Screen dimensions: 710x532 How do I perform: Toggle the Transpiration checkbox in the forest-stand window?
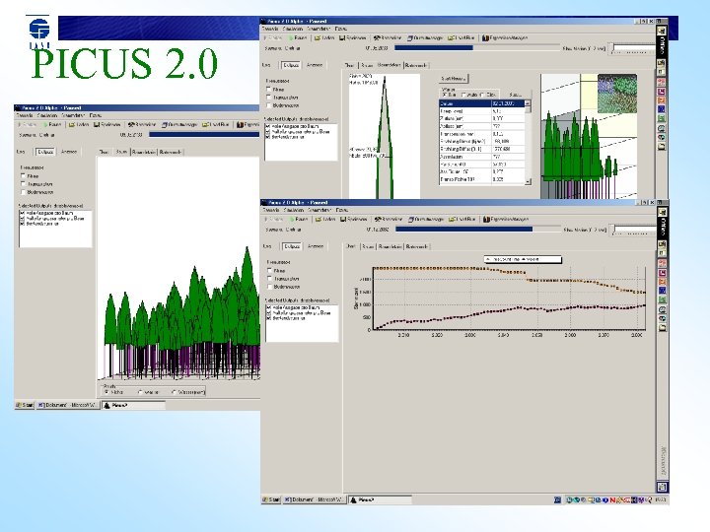point(23,184)
